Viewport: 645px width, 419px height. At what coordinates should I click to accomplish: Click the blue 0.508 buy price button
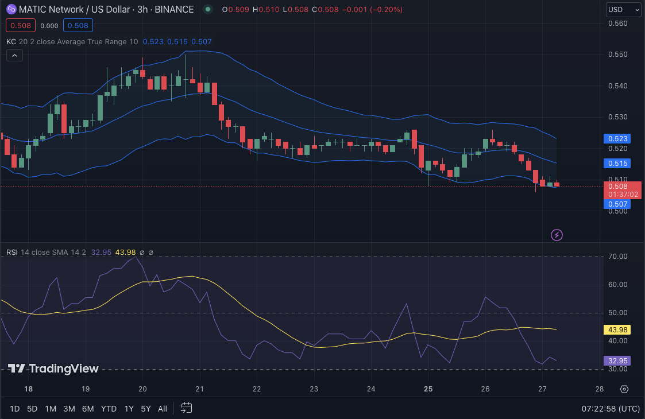[78, 25]
